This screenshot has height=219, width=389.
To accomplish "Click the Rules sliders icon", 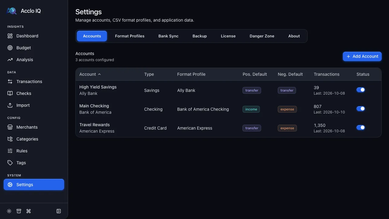I will tap(10, 151).
